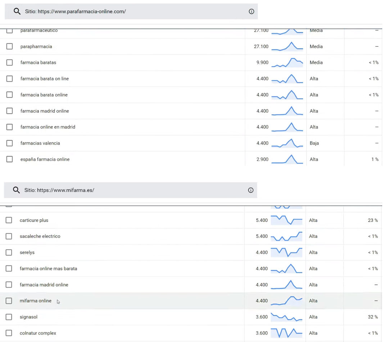Tick the farmacia barata online checkbox
The height and width of the screenshot is (342, 384).
[x=10, y=95]
